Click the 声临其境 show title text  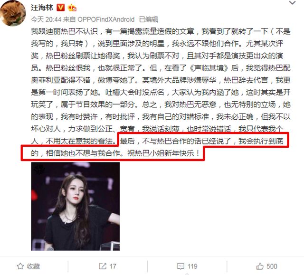click(209, 68)
